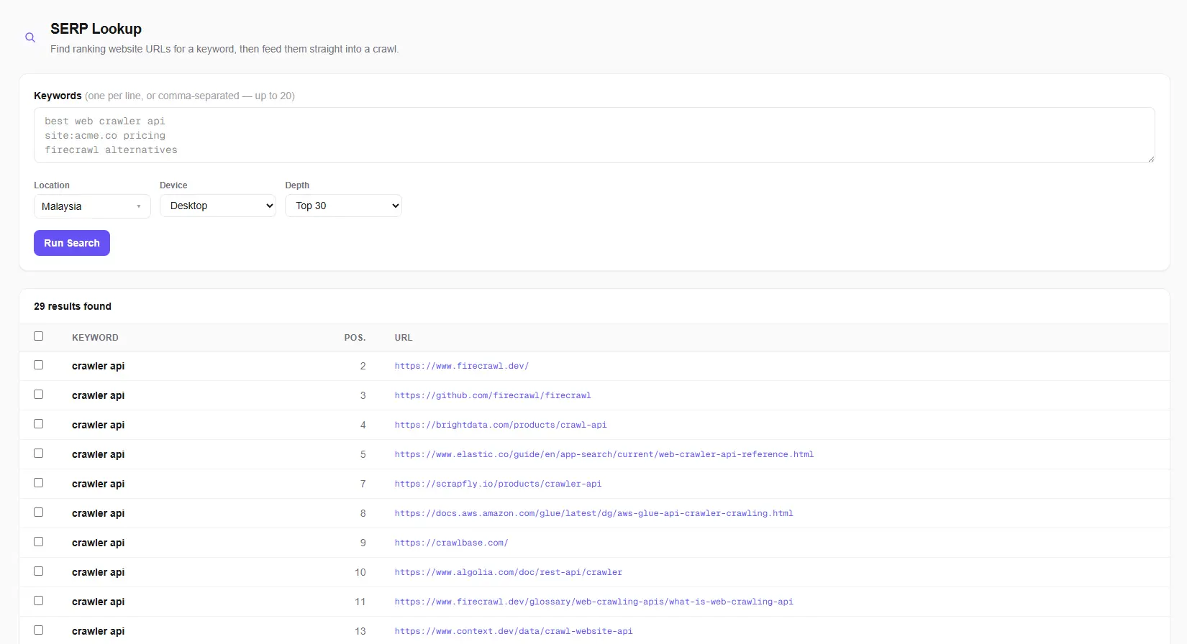Click the 'crawler api' keyword in position 2 row
This screenshot has width=1187, height=644.
(x=98, y=366)
